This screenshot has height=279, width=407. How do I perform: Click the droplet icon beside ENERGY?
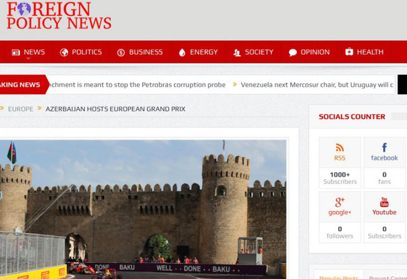click(182, 52)
